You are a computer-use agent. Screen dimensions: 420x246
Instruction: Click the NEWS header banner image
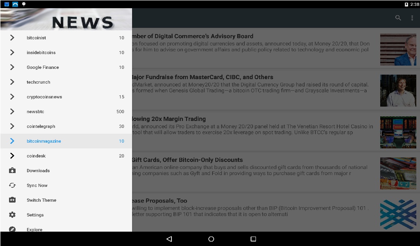(66, 19)
